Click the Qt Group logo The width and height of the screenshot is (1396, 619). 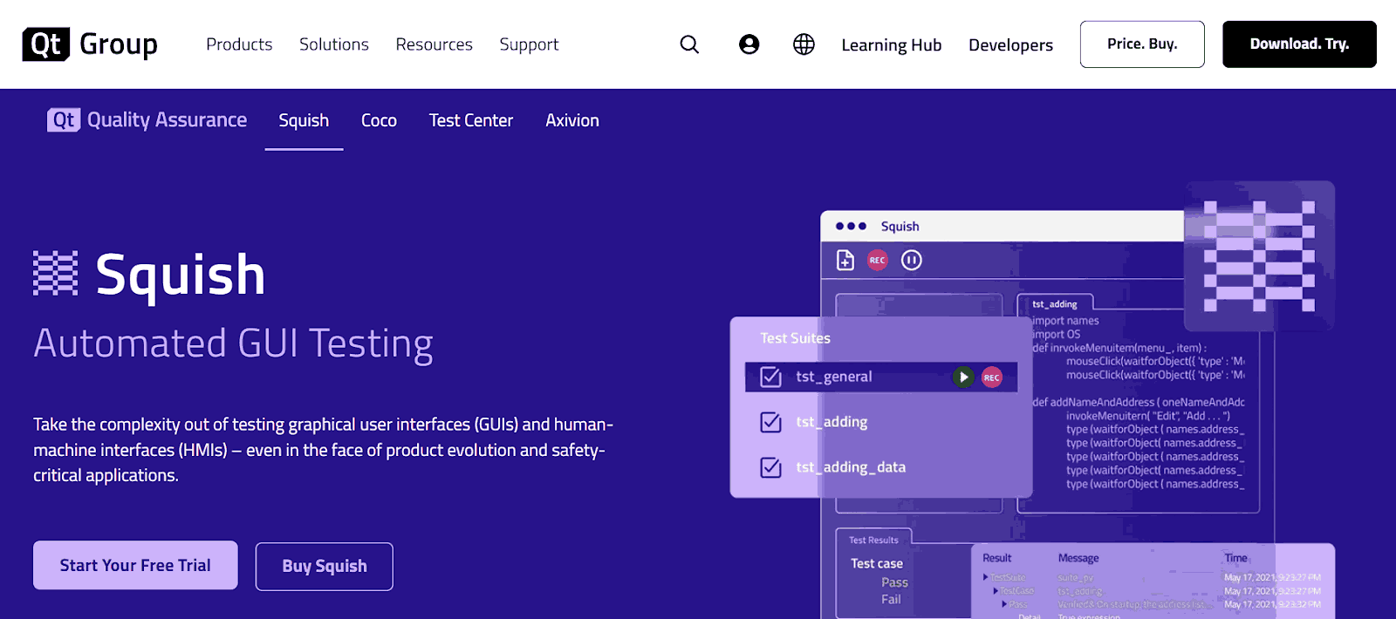click(x=90, y=44)
